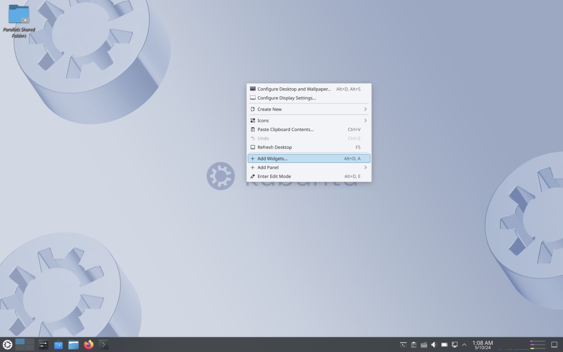Open Konsole terminal from the taskbar

(x=104, y=345)
